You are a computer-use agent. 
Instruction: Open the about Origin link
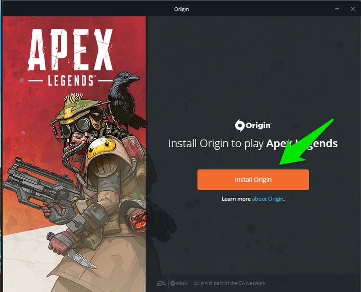pos(268,199)
